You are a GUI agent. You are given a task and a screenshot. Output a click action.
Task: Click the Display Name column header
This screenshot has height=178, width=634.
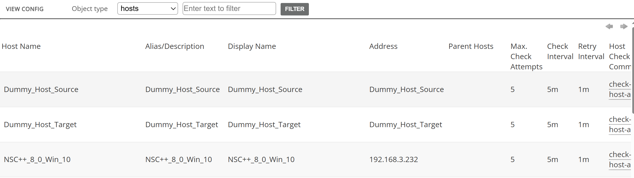point(252,46)
